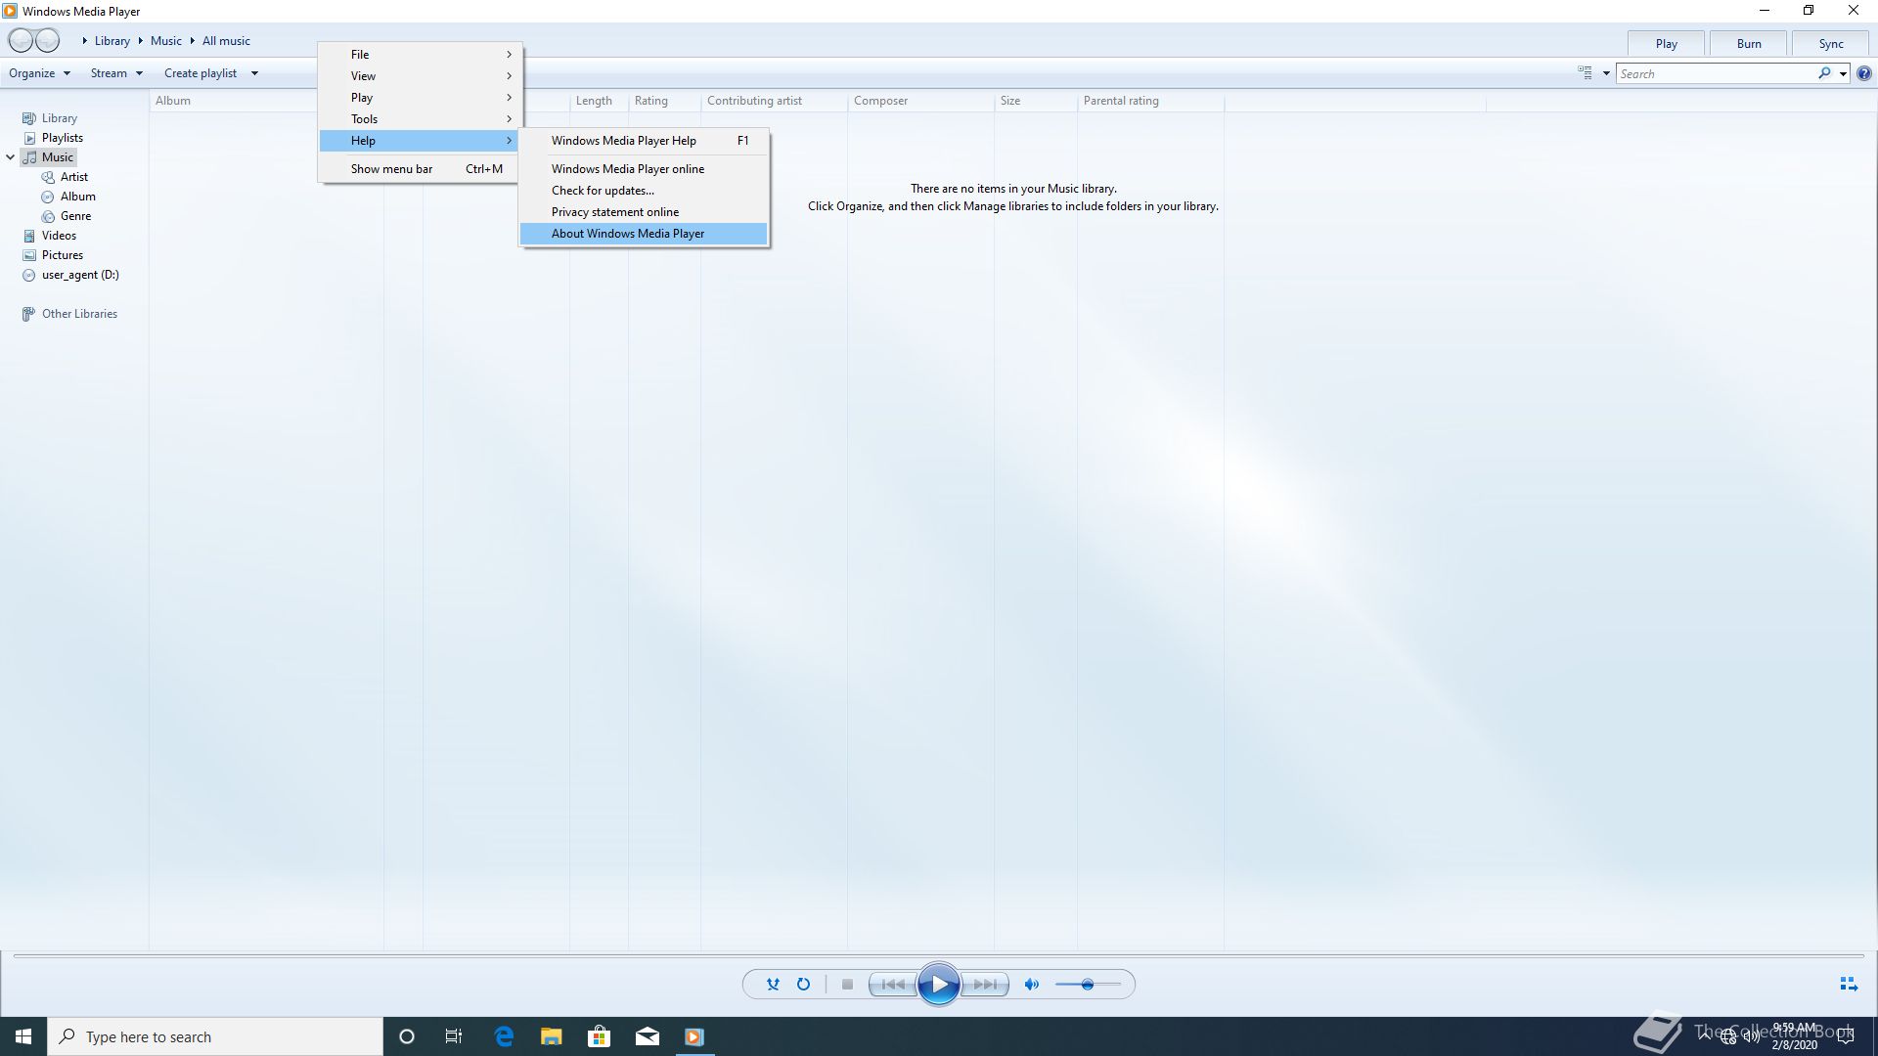Toggle repeat mode button

[x=803, y=985]
